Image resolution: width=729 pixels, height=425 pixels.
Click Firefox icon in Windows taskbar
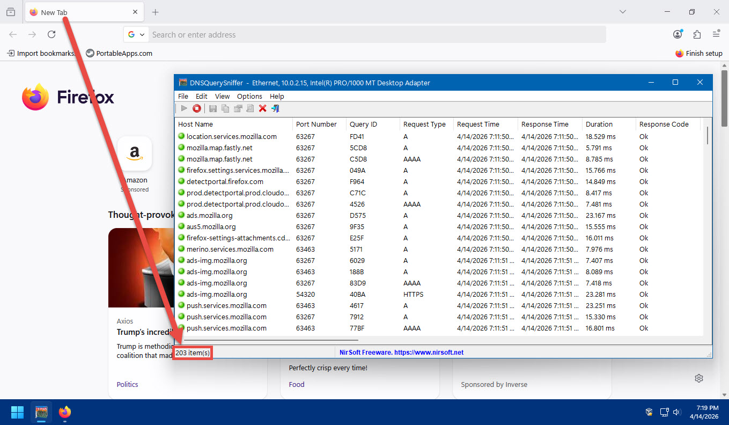pyautogui.click(x=65, y=412)
